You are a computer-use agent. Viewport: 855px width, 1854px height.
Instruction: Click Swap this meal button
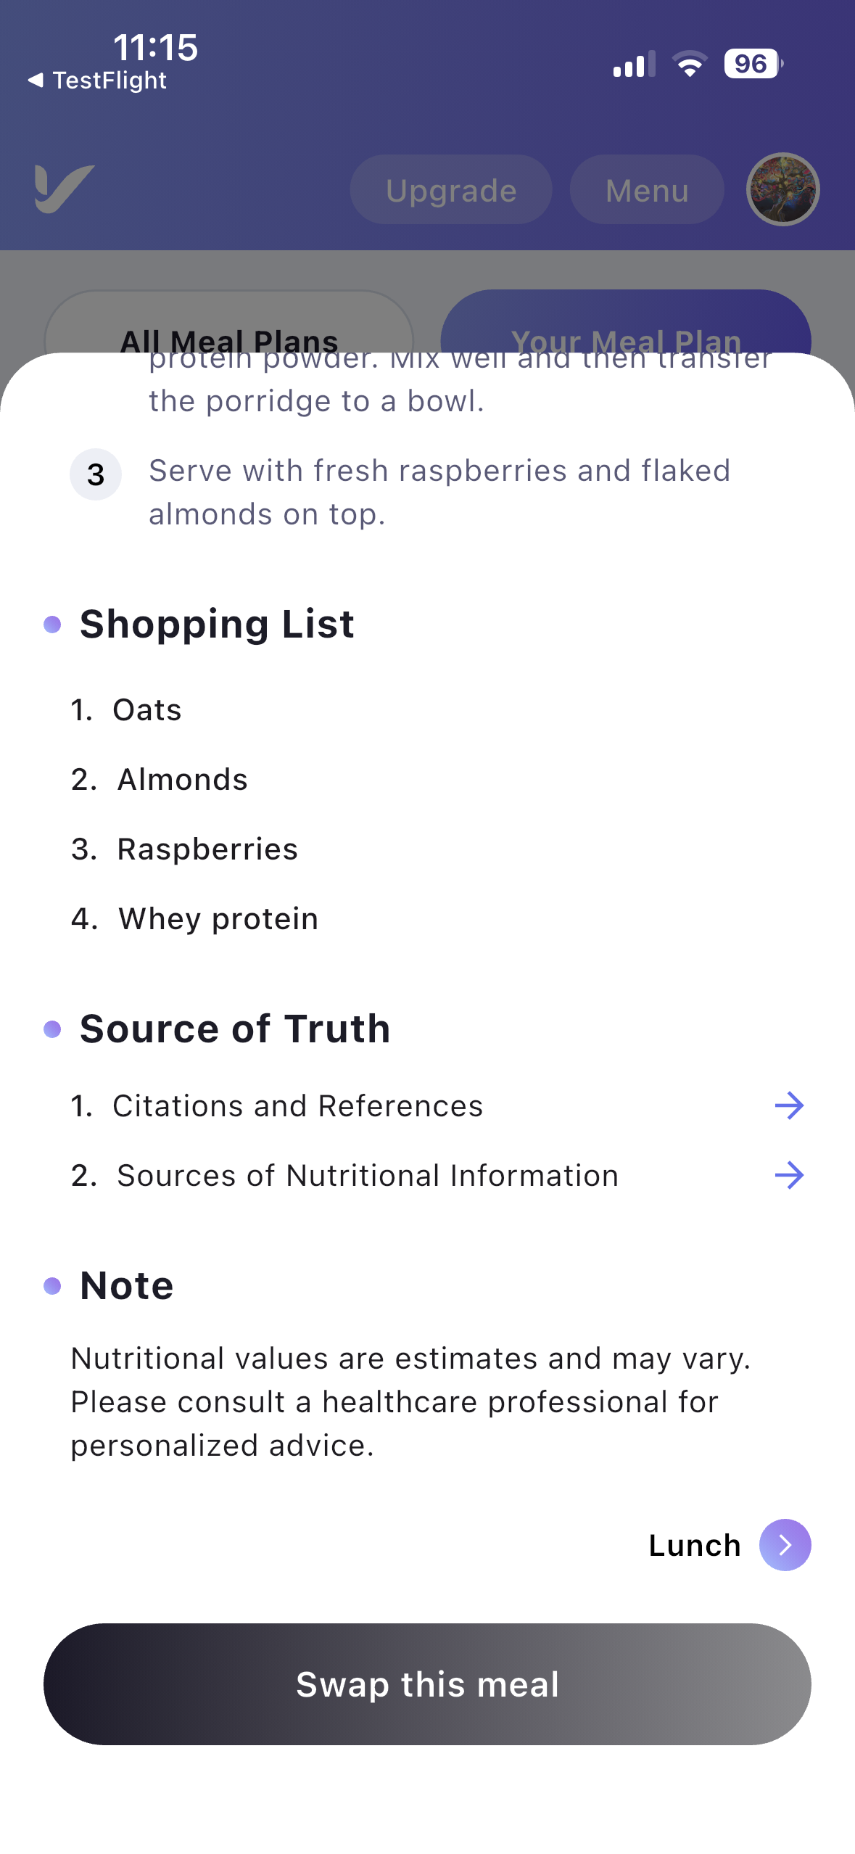pyautogui.click(x=427, y=1684)
